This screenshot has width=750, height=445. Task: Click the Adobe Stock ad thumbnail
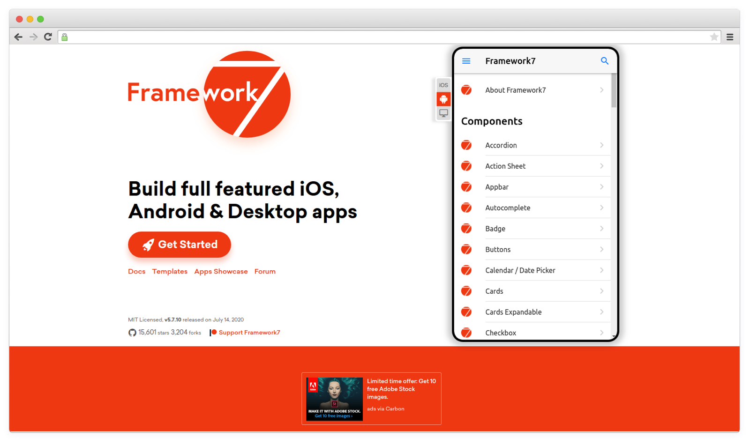(334, 399)
